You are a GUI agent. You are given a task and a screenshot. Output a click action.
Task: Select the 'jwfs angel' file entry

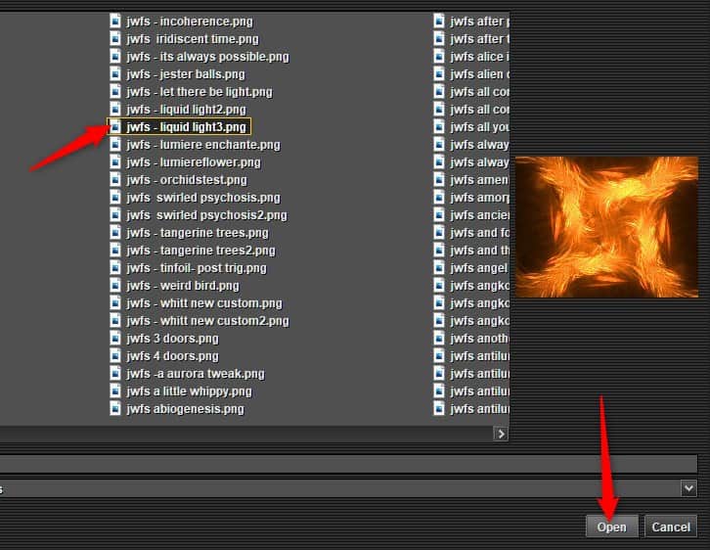click(479, 268)
